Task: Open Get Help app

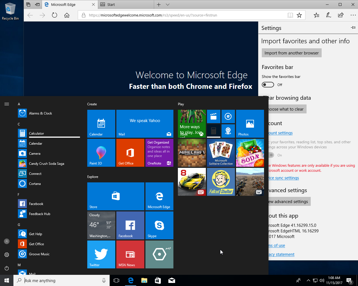Action: pyautogui.click(x=49, y=234)
